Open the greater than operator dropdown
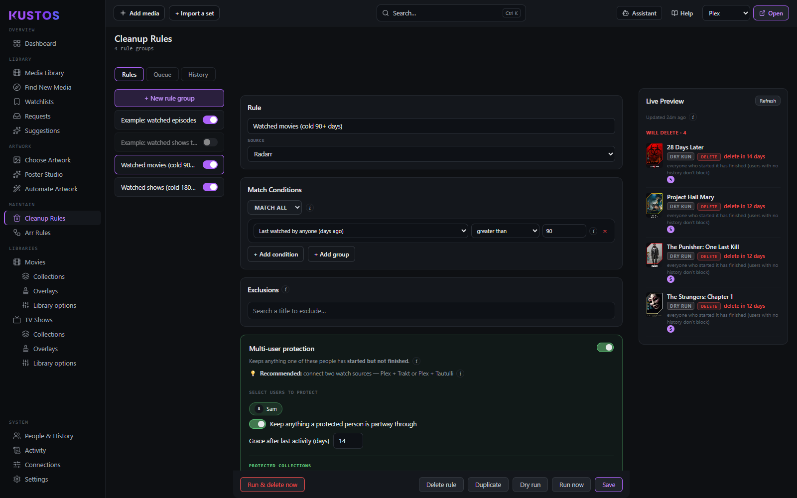 [505, 231]
